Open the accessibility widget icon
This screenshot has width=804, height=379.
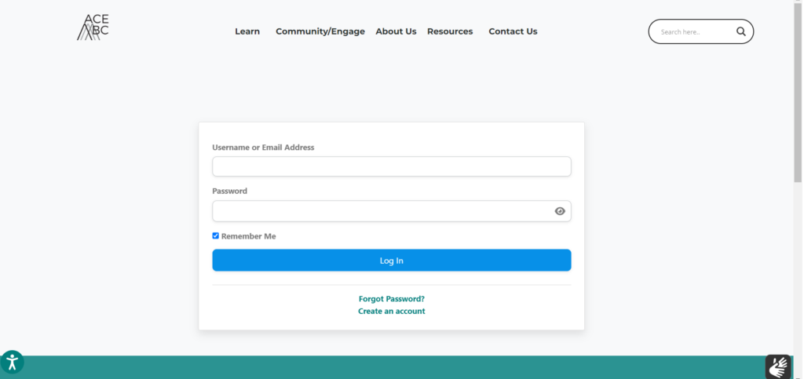pos(12,362)
